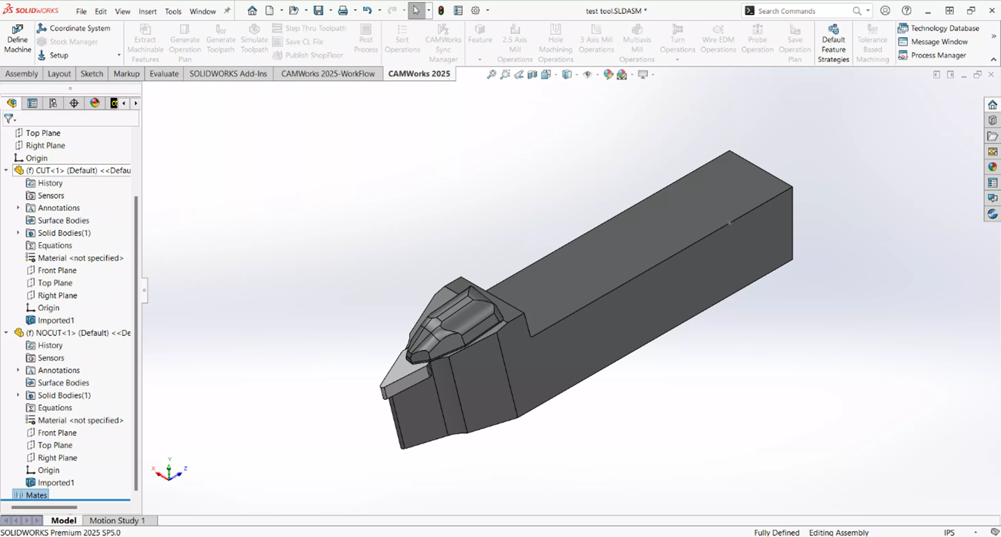Click Publish ShopFloor in the ribbon
This screenshot has height=537, width=1001.
(x=308, y=55)
